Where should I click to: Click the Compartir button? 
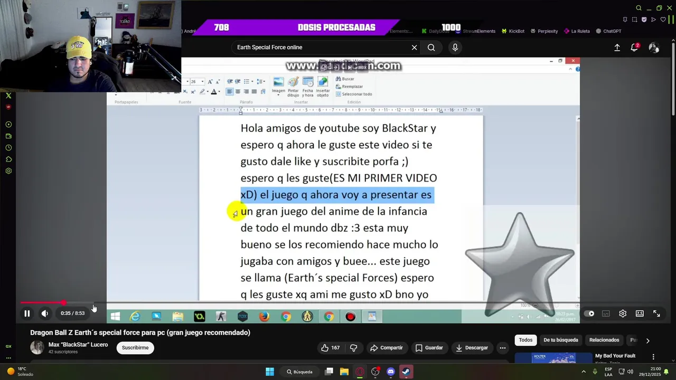386,348
